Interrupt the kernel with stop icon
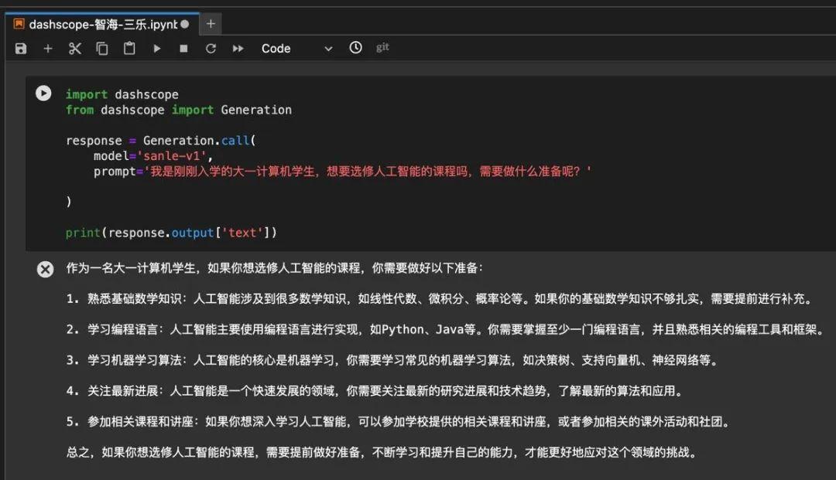836x480 pixels. pyautogui.click(x=183, y=47)
